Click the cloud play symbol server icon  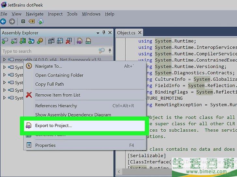pos(40,21)
